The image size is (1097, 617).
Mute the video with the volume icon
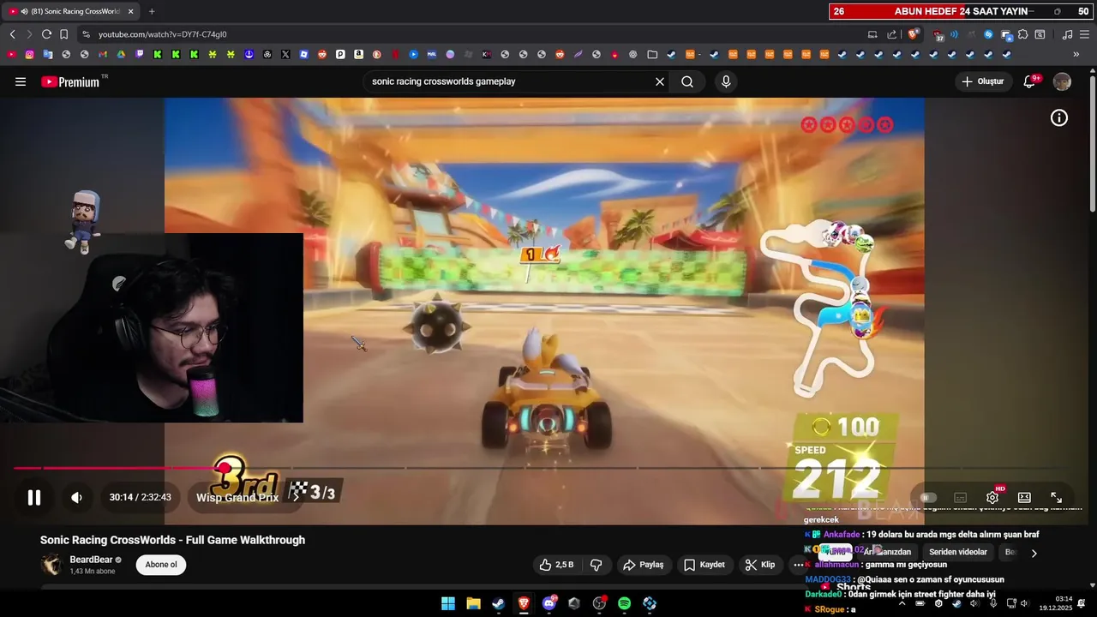point(76,498)
